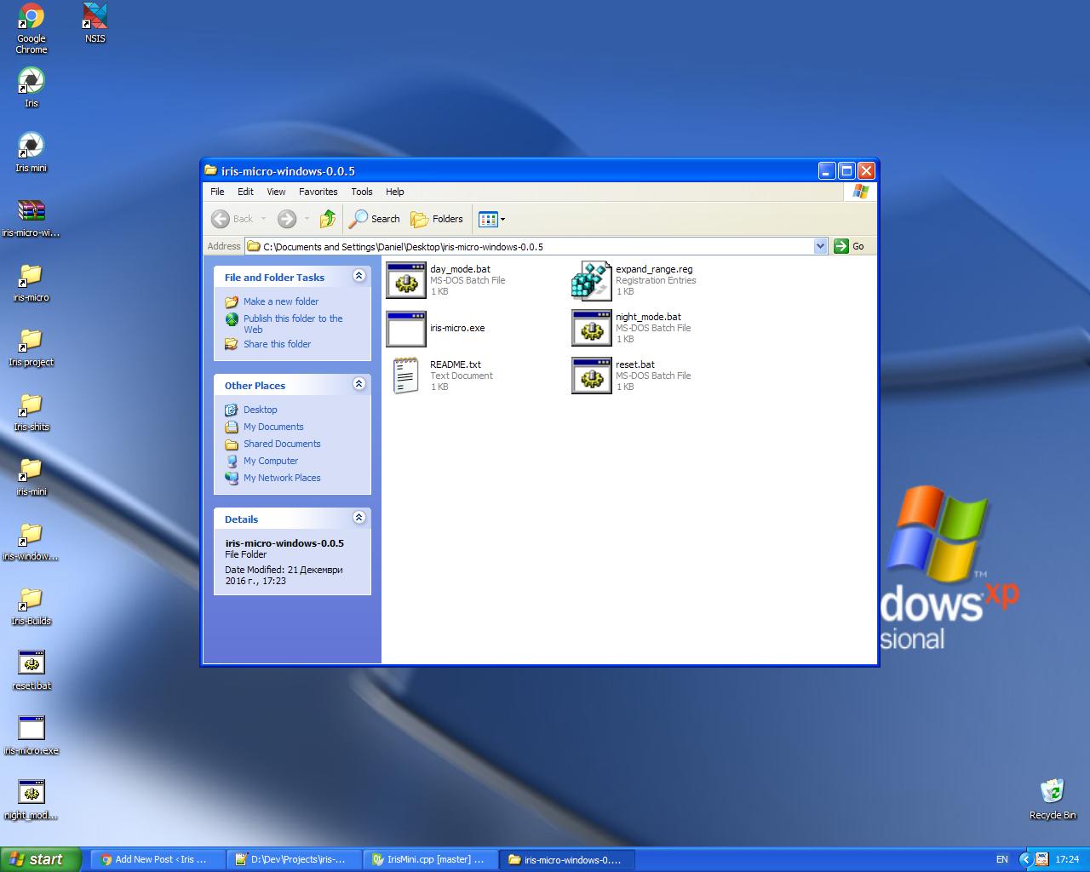This screenshot has height=872, width=1090.
Task: Select iris-micro.exe in the folder window
Action: [x=436, y=328]
